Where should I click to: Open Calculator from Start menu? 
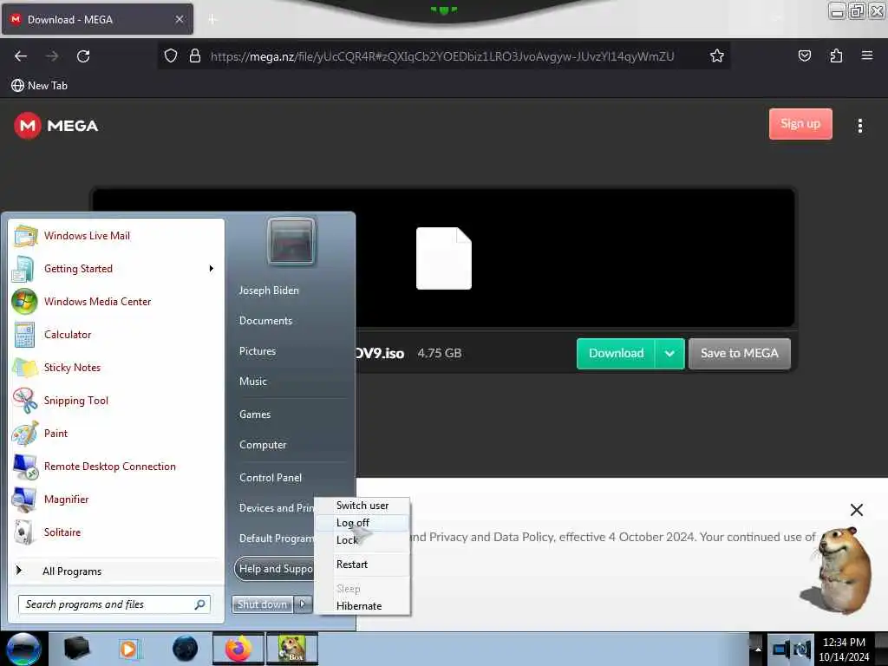[117, 334]
